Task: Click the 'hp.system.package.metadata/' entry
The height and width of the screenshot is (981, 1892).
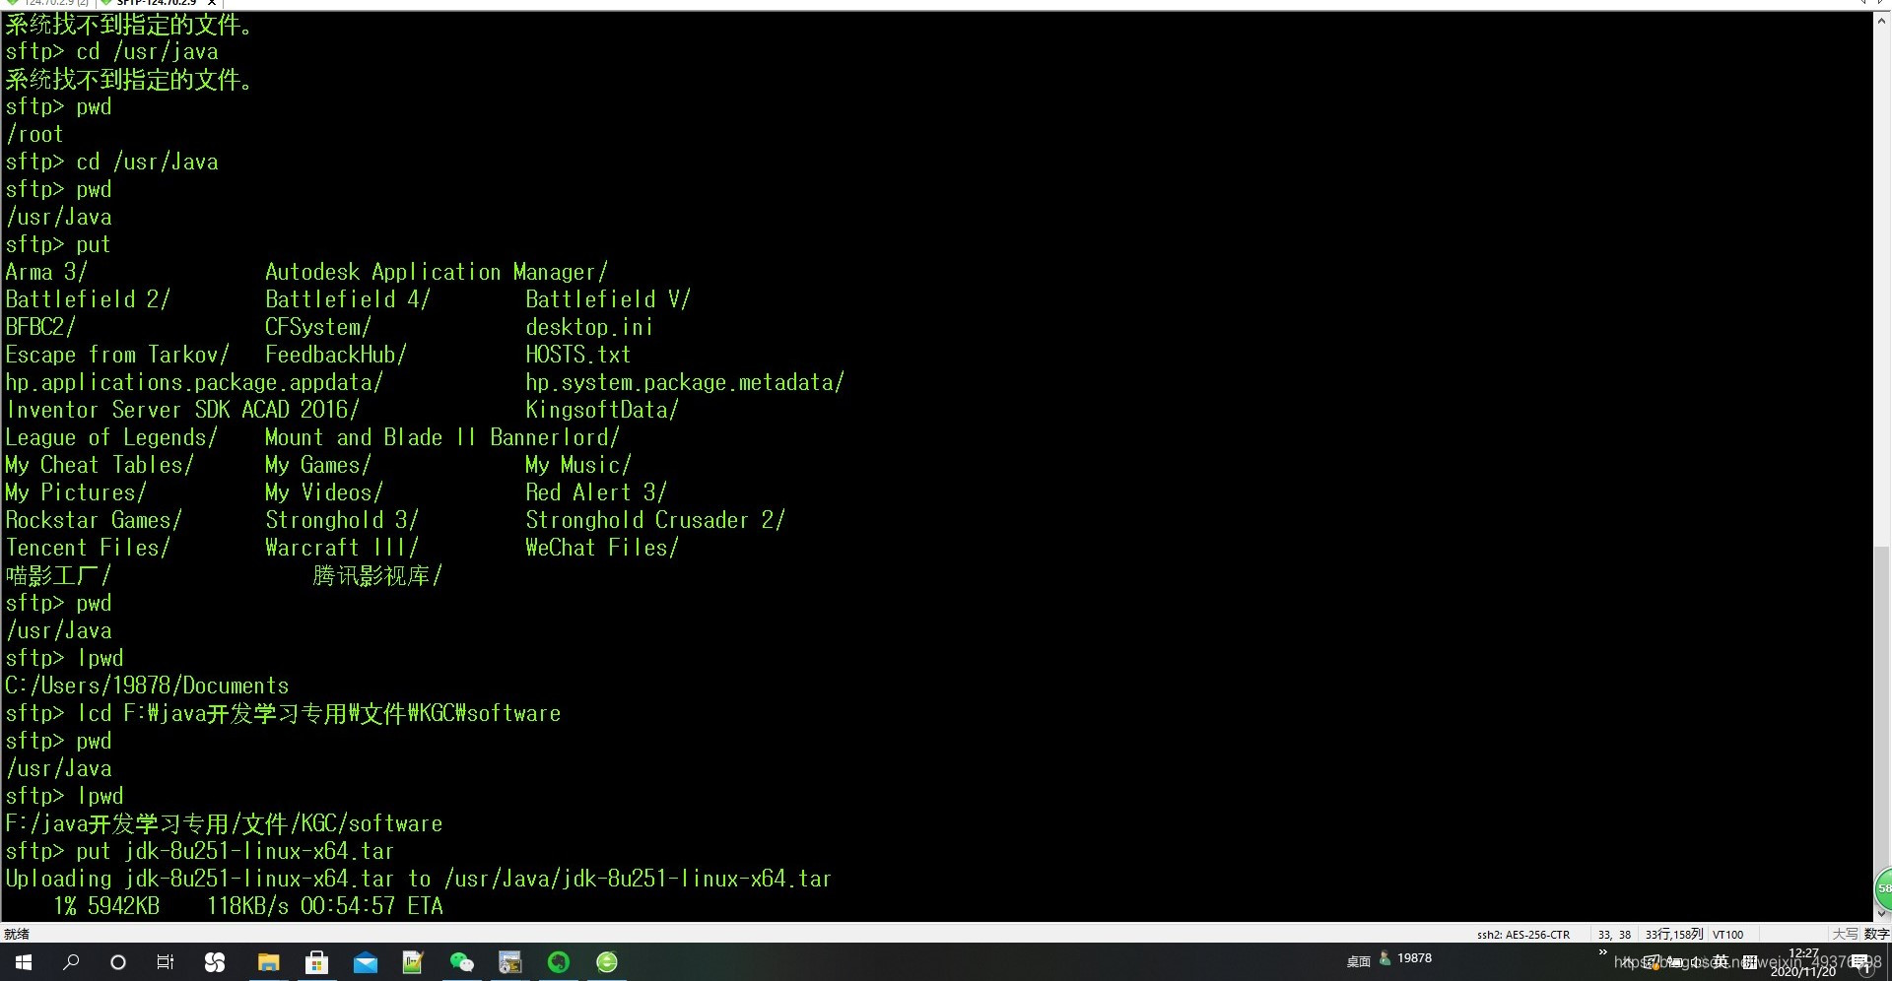Action: (685, 382)
